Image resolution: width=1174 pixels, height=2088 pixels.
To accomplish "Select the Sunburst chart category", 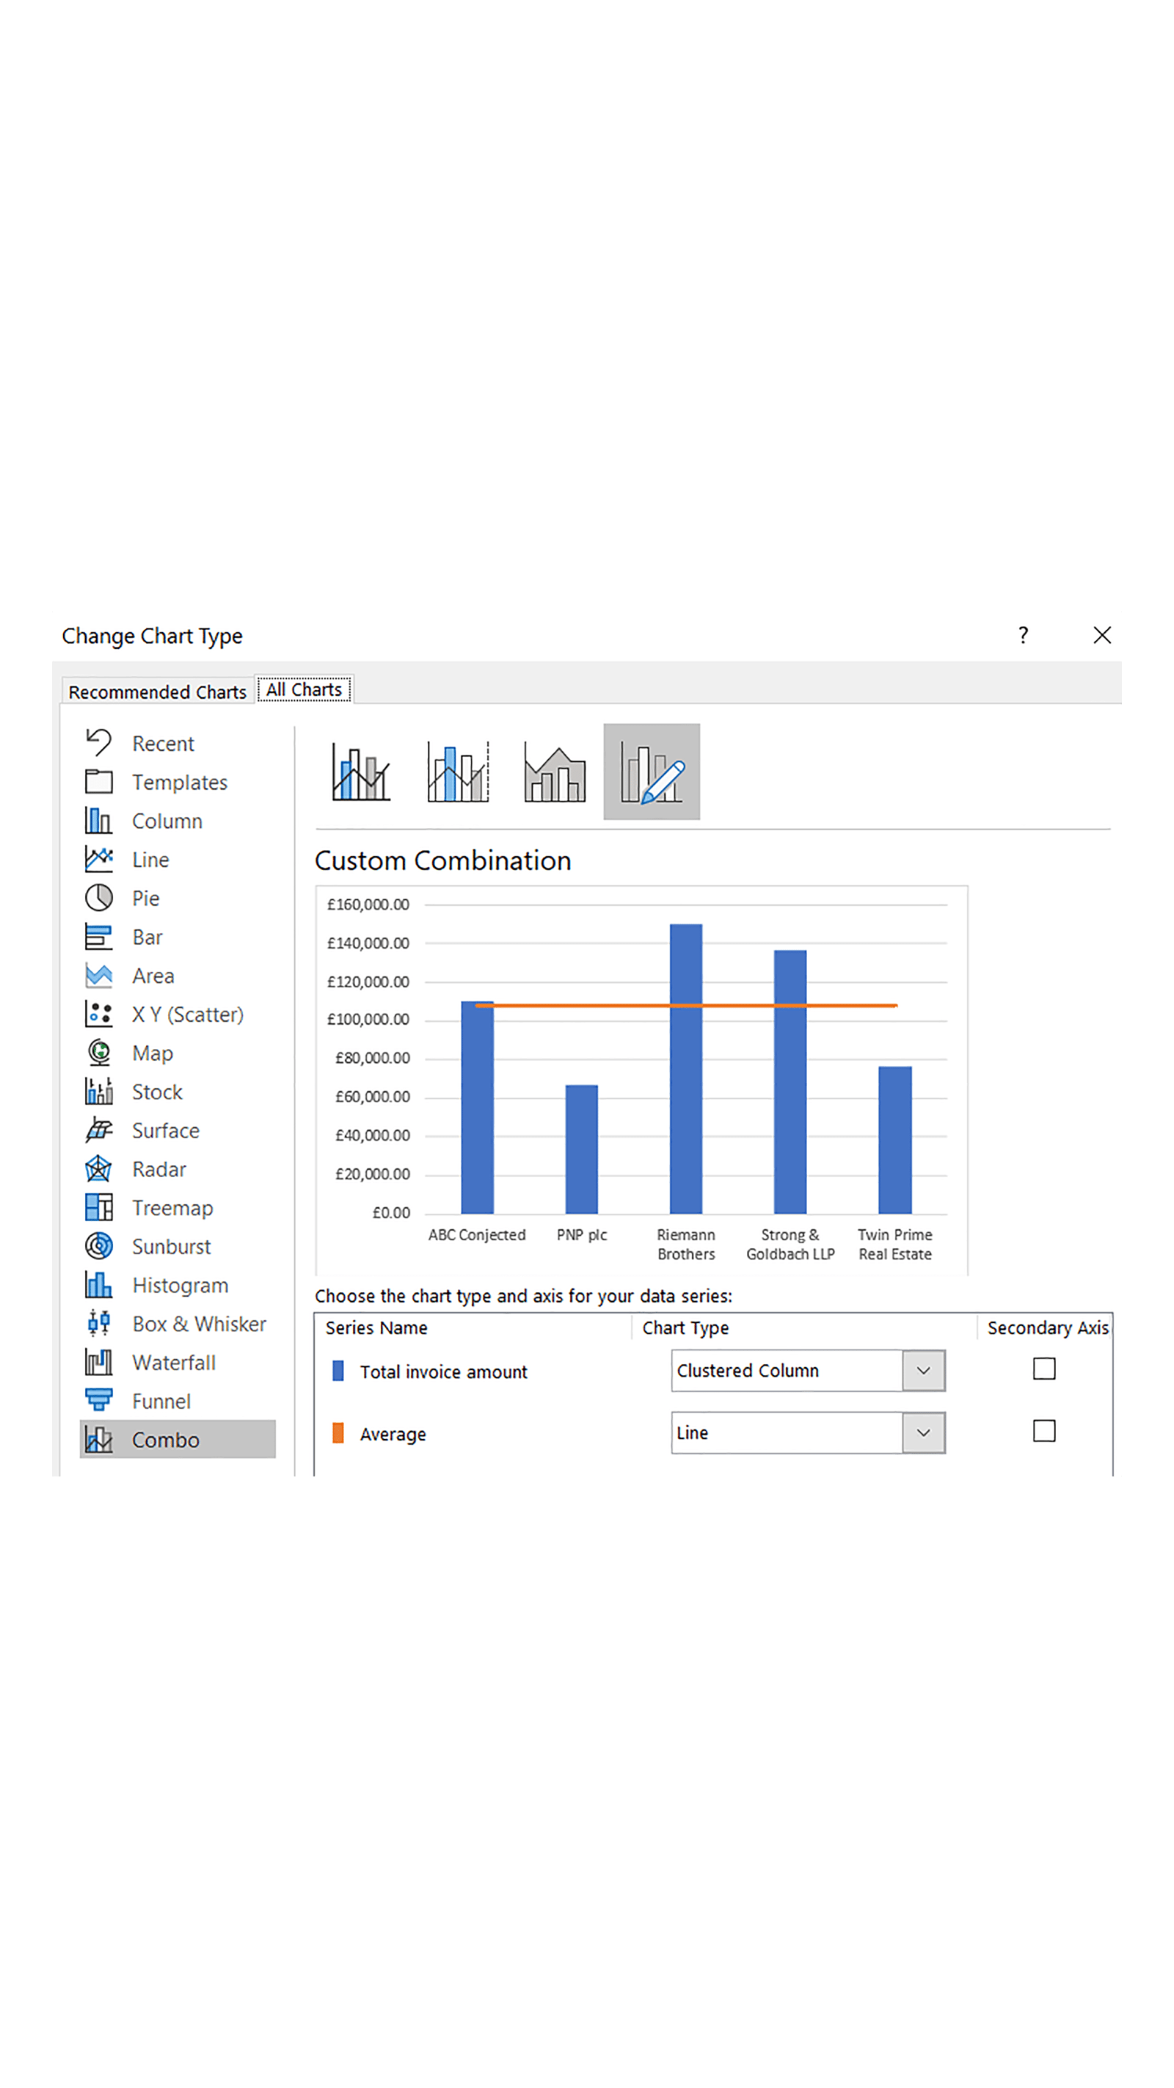I will [171, 1247].
